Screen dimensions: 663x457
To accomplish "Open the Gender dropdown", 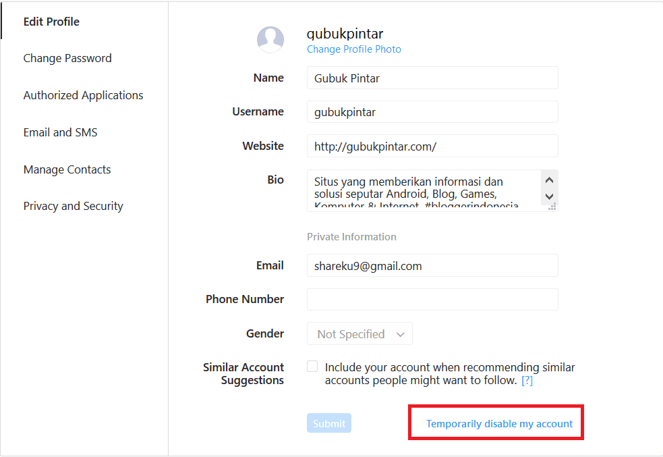I will [x=359, y=334].
